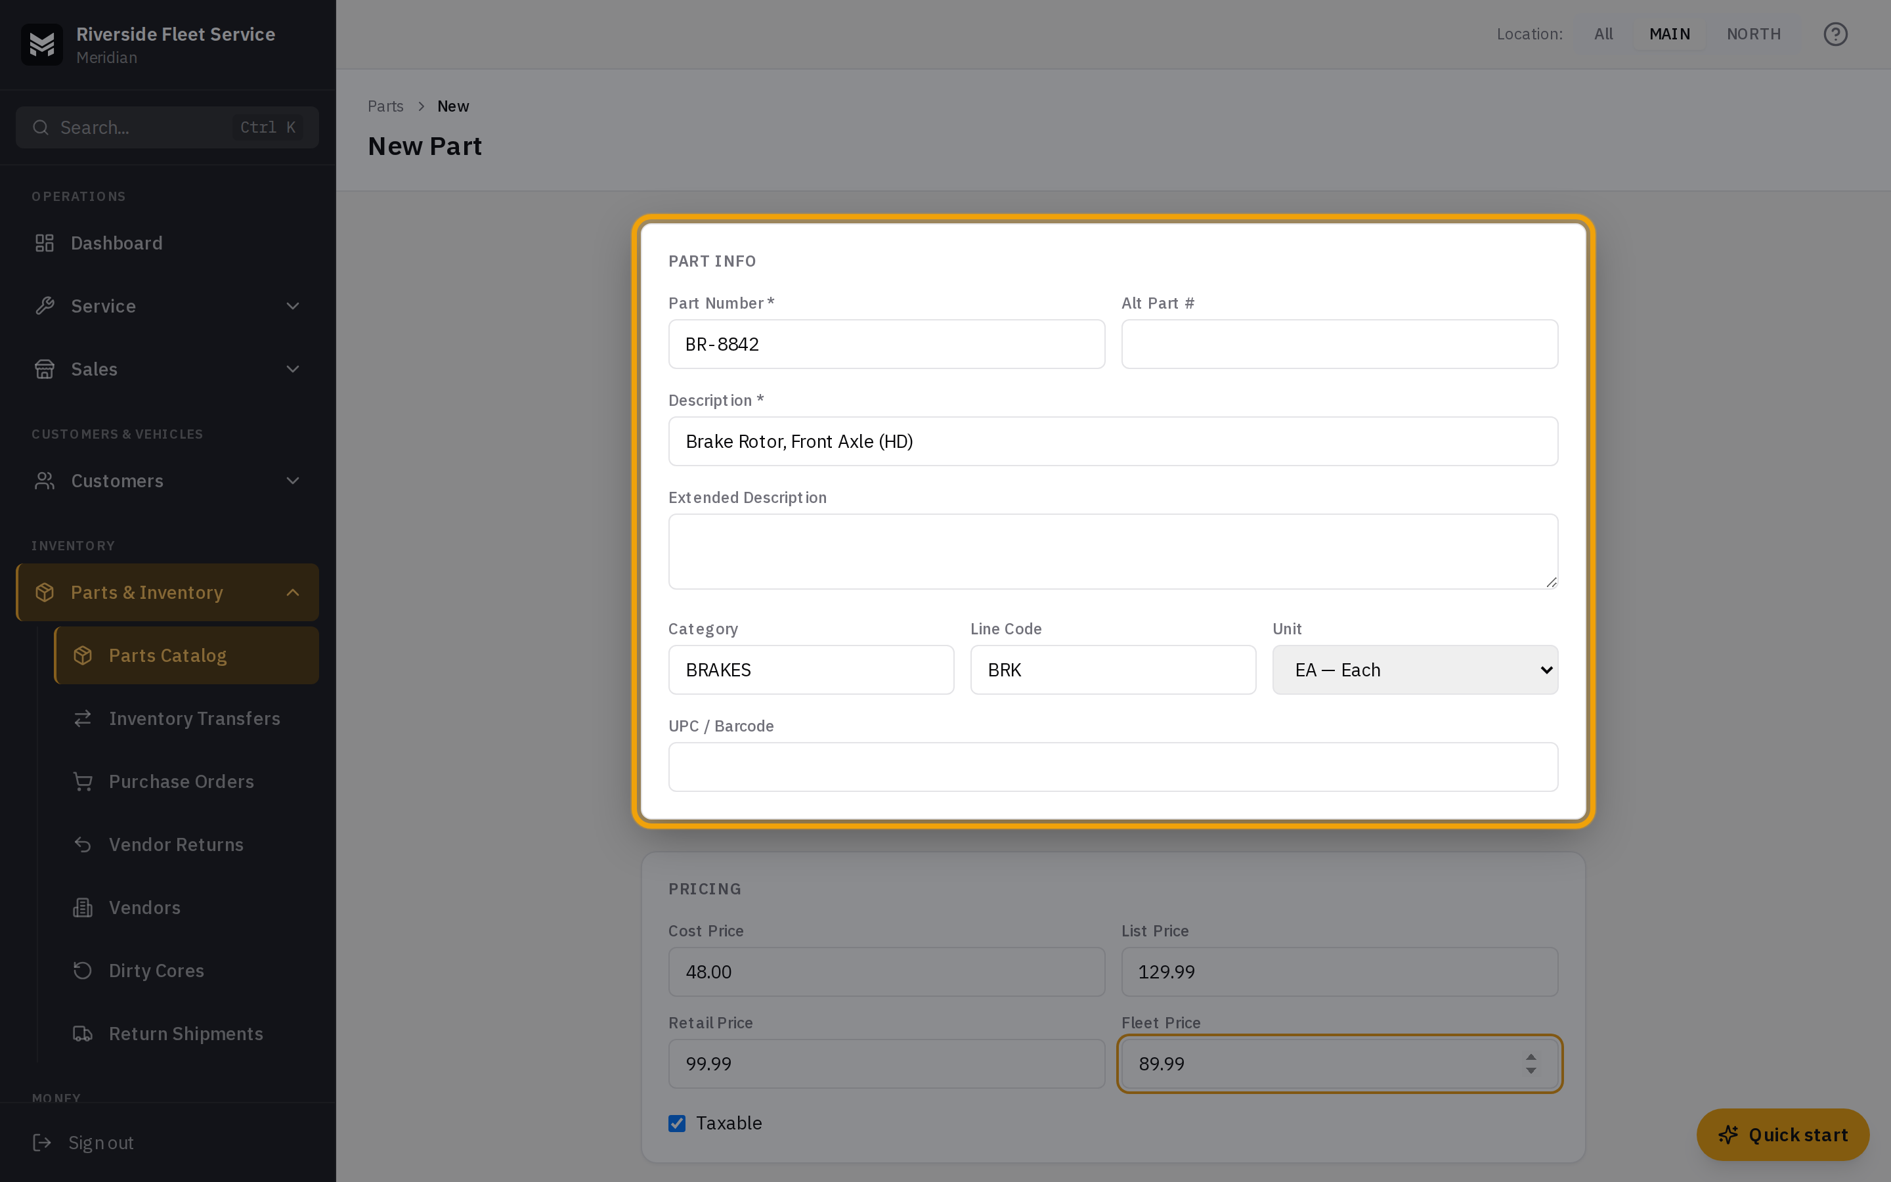Click the Dirty Cores refresh icon
Image resolution: width=1891 pixels, height=1182 pixels.
pos(83,971)
